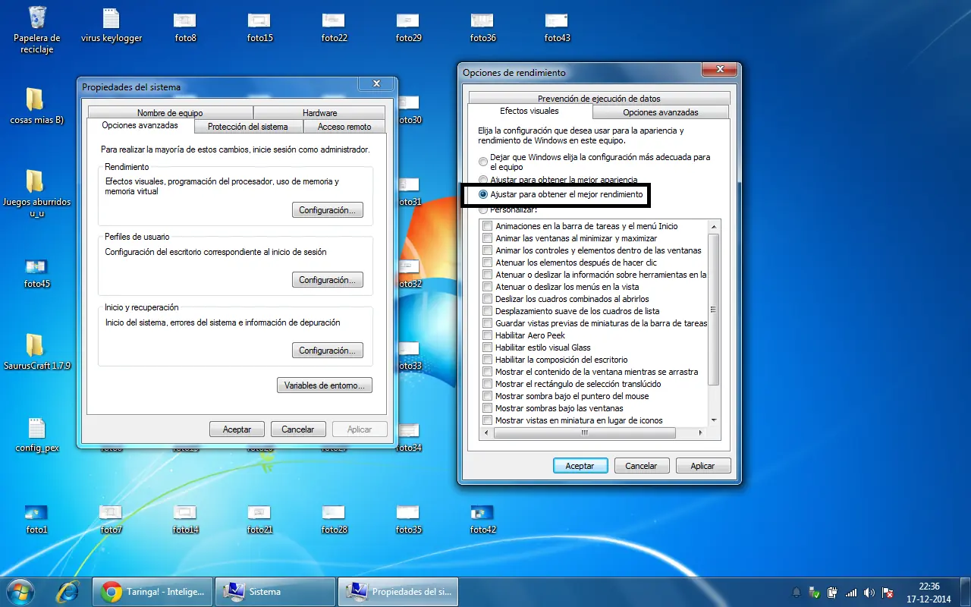This screenshot has height=607, width=971.
Task: Select Ajustar para obtener el mejor rendimiento
Action: click(x=483, y=194)
